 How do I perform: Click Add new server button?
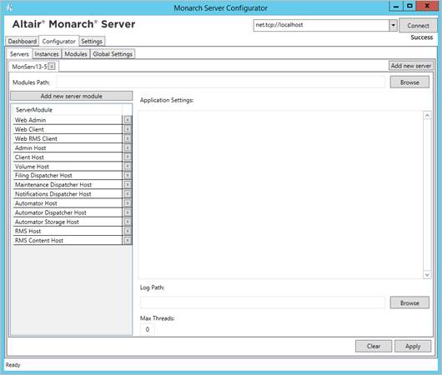point(411,66)
